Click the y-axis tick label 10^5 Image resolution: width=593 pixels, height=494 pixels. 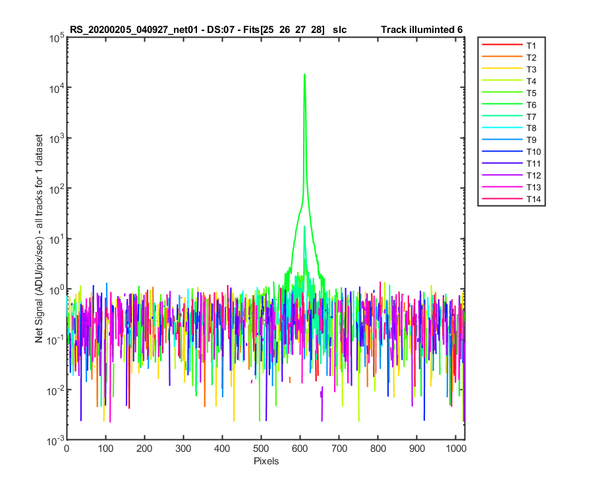click(57, 38)
